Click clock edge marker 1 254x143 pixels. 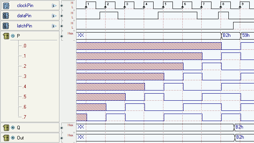click(86, 7)
